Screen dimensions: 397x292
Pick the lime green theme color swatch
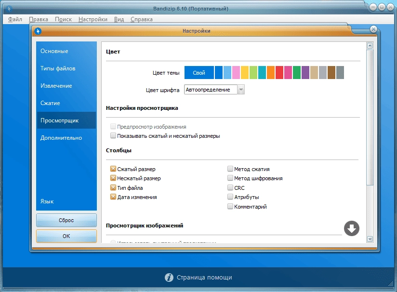point(253,73)
